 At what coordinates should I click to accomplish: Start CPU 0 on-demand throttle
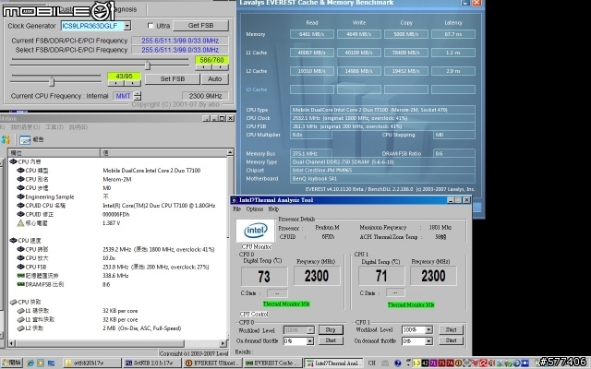point(331,340)
